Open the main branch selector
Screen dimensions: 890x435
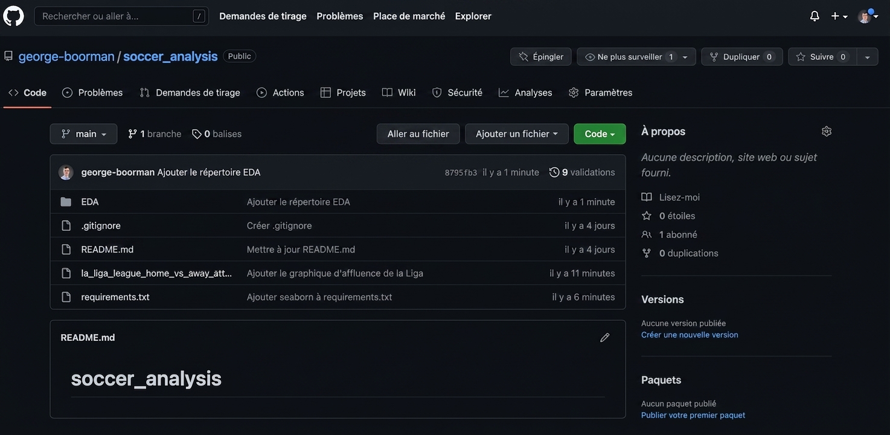coord(84,134)
